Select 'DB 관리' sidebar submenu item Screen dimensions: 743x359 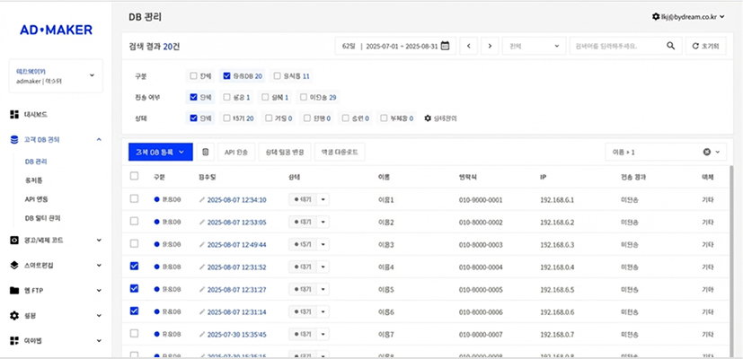pos(36,162)
